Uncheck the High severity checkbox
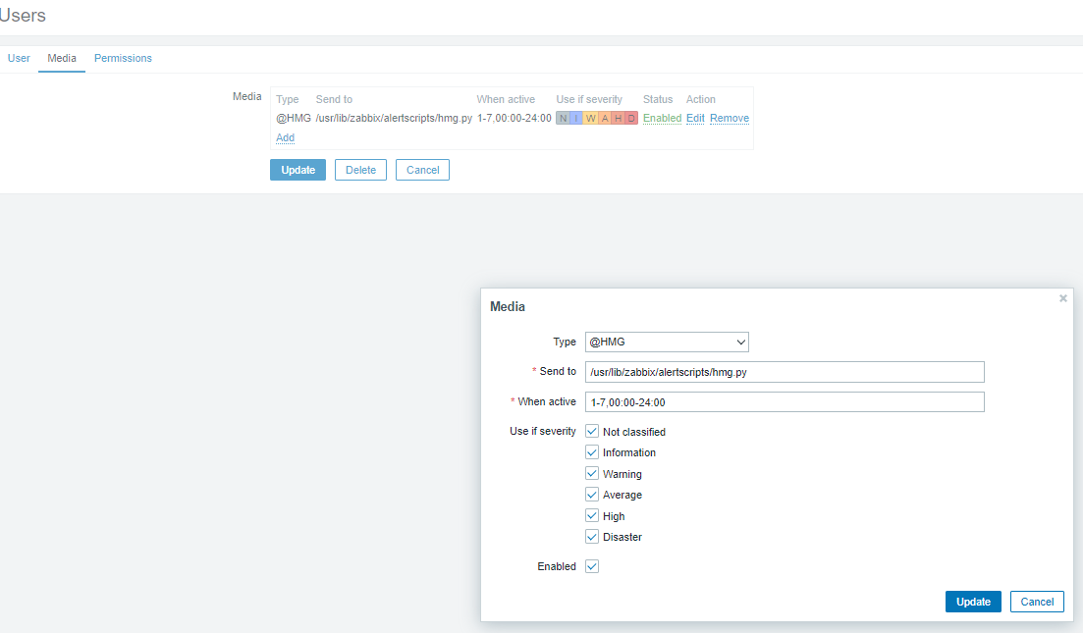The width and height of the screenshot is (1083, 633). click(592, 515)
